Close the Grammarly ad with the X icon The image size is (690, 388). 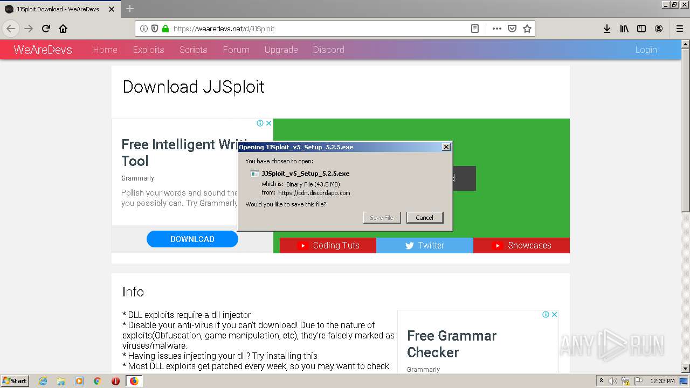pos(268,123)
